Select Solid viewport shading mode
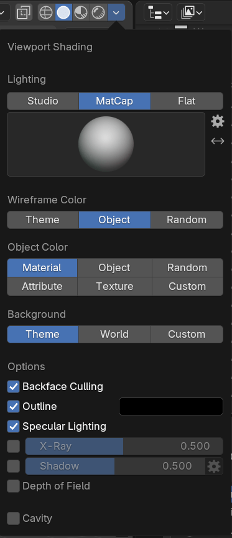The image size is (232, 538). (64, 12)
